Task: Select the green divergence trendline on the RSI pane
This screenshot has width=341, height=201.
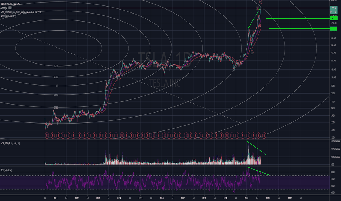Action: 259,171
